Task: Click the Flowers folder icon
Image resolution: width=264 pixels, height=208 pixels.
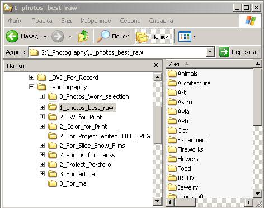Action: [x=172, y=159]
